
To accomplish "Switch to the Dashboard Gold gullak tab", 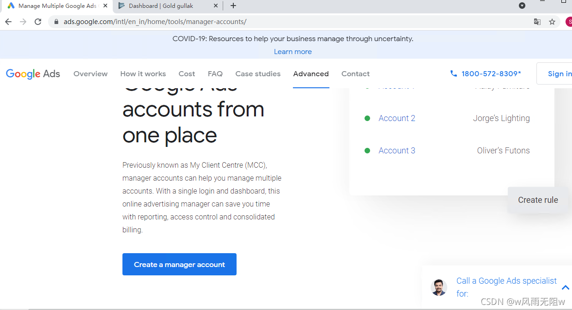I will pos(168,6).
